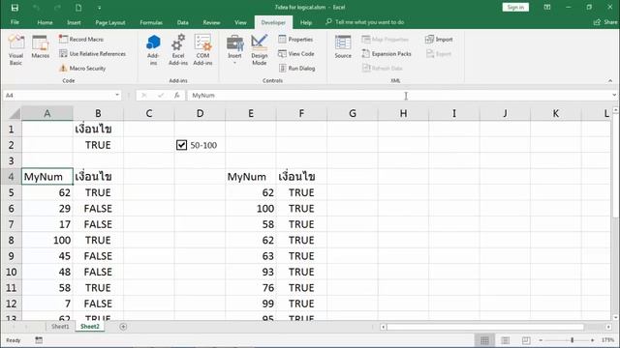Open control Properties
620x348 pixels.
click(x=295, y=39)
